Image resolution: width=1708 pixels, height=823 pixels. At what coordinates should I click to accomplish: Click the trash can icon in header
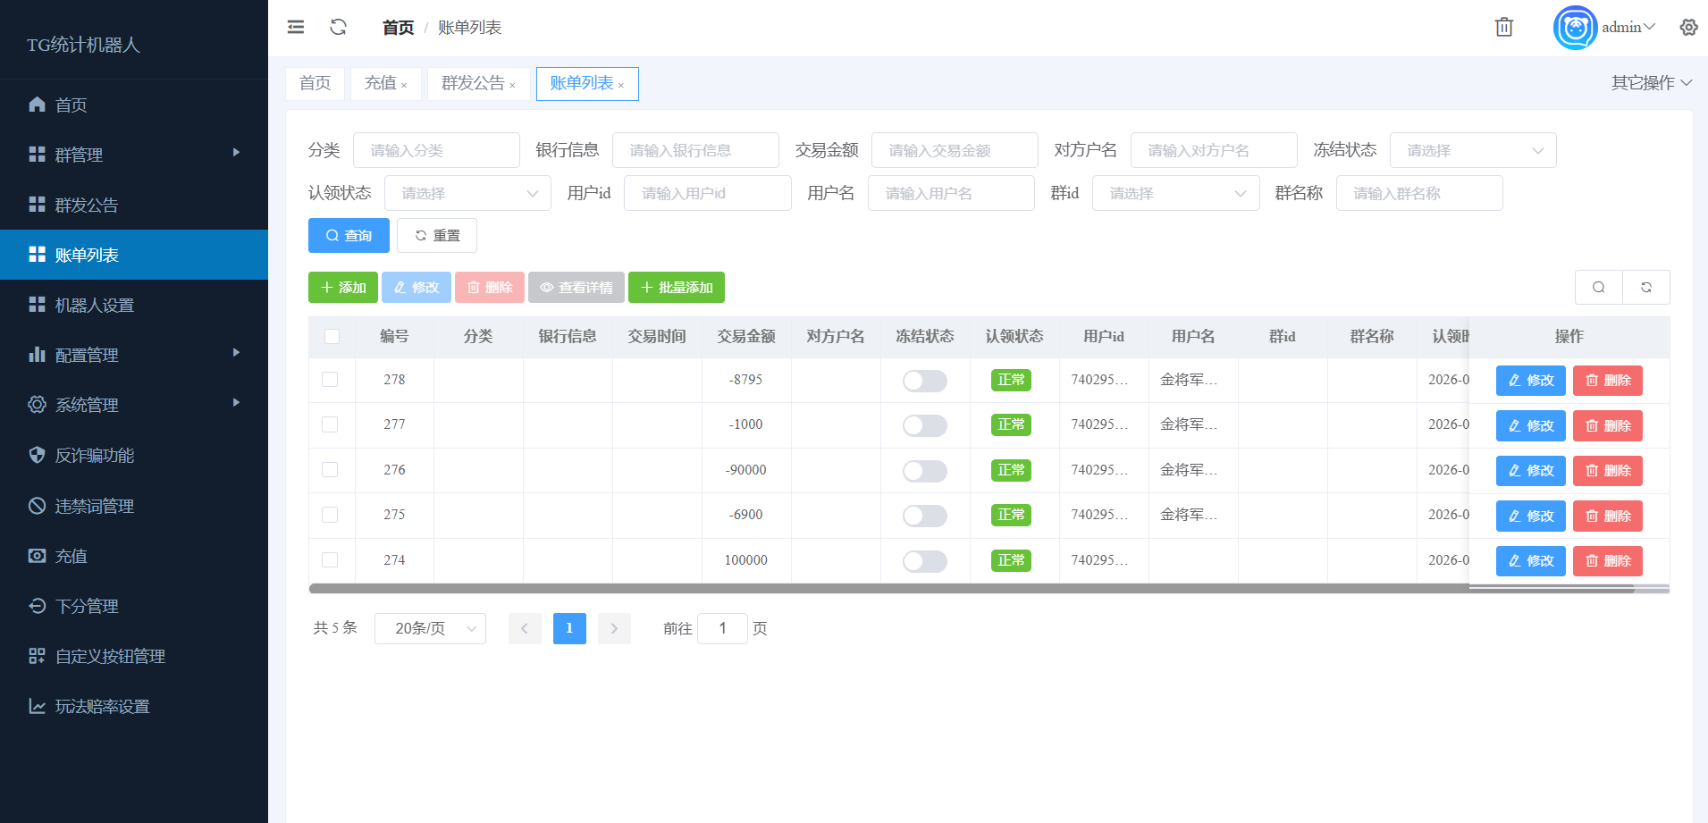click(1504, 27)
